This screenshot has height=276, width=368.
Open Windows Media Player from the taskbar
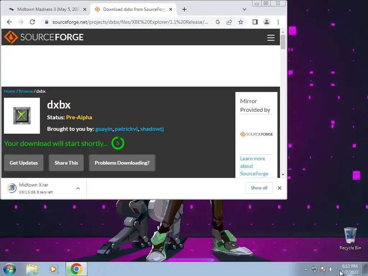[54, 269]
